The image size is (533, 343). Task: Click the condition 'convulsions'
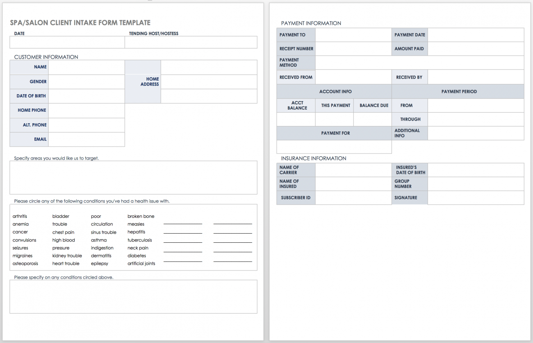(24, 240)
